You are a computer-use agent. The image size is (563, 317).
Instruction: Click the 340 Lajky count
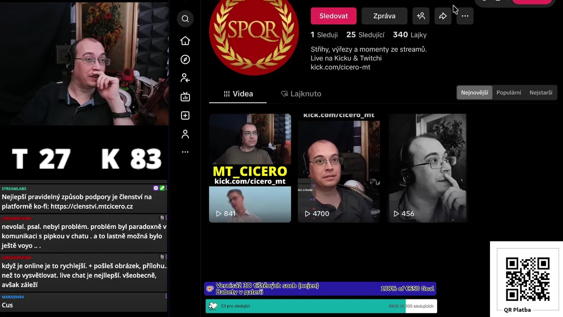409,35
